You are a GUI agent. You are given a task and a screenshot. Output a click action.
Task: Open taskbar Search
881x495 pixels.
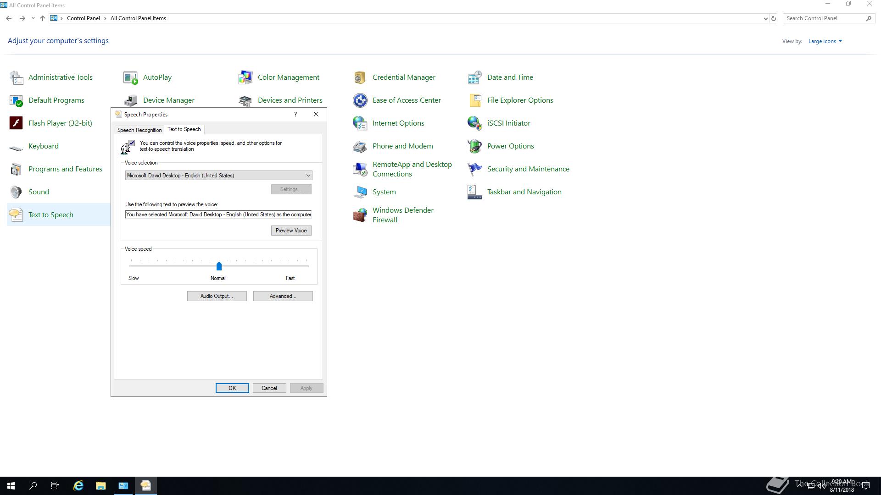(33, 486)
